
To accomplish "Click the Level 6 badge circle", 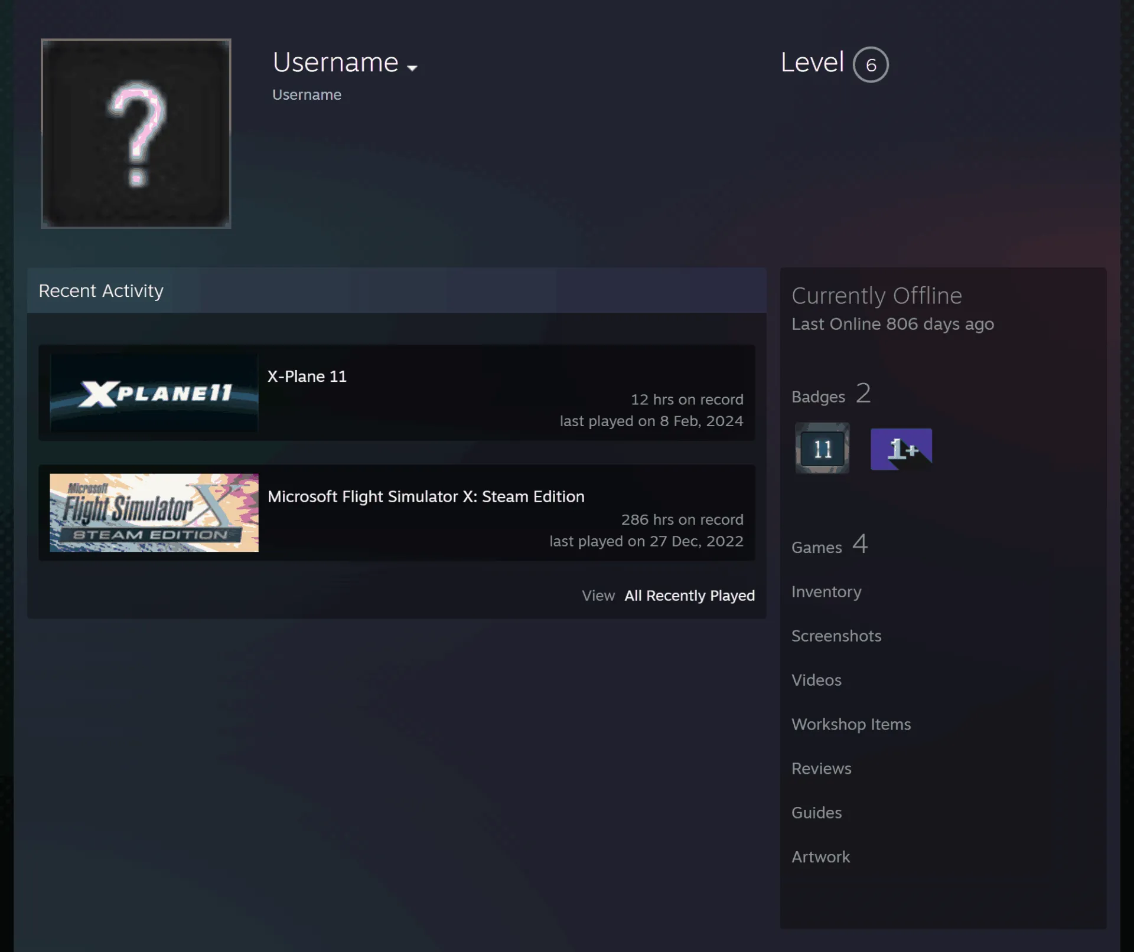I will coord(871,64).
